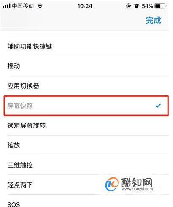Tap the 中国移动 carrier label

click(x=23, y=6)
